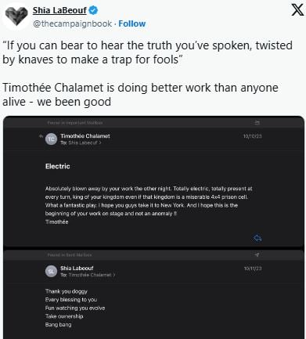Expand recipient chevron after Timothée Chalamet
Viewport: 306px width, 339px height.
click(x=114, y=275)
